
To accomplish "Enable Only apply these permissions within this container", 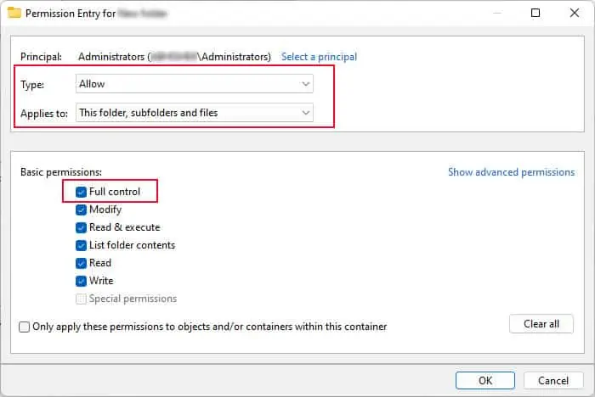I will click(x=24, y=327).
